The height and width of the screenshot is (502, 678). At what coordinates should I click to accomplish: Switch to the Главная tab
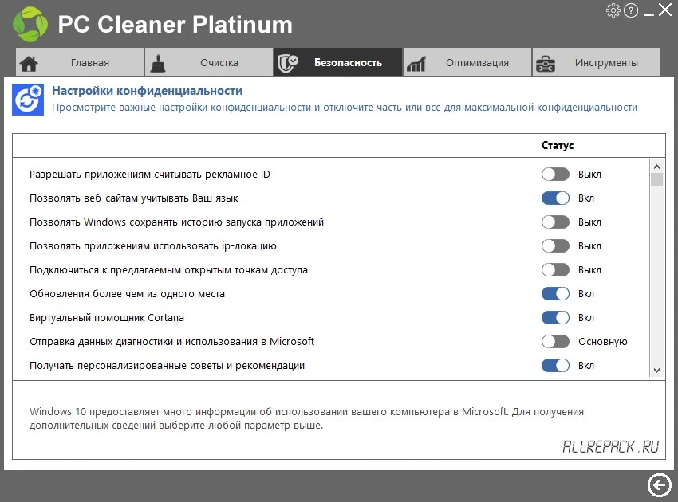[80, 63]
